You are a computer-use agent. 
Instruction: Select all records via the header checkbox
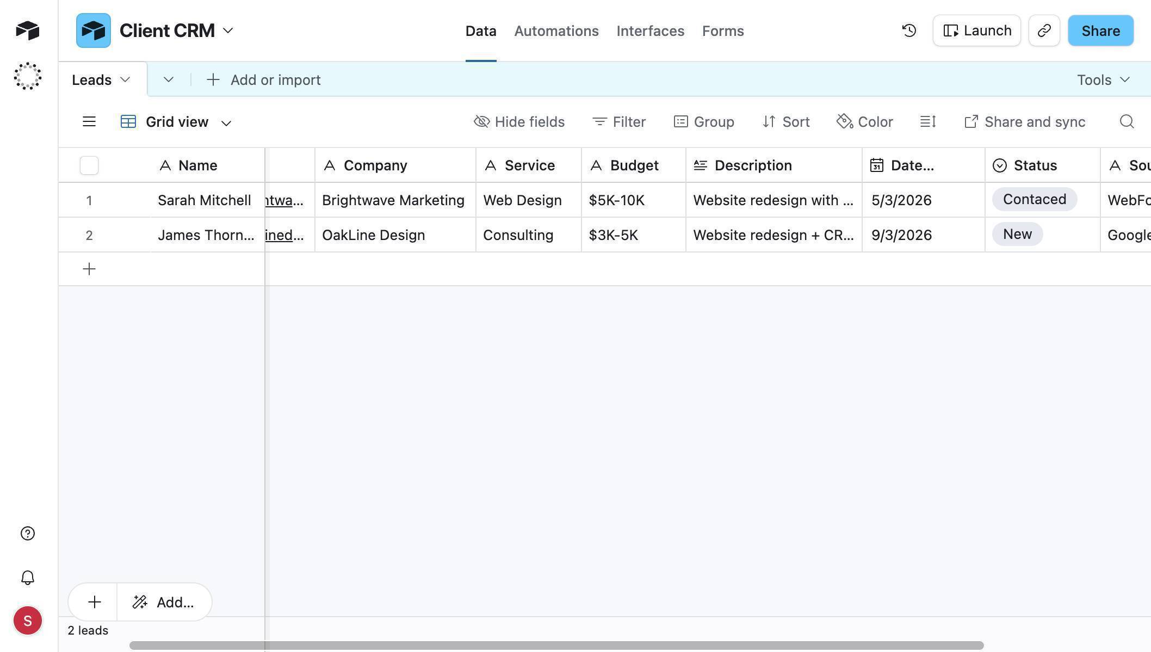coord(89,165)
